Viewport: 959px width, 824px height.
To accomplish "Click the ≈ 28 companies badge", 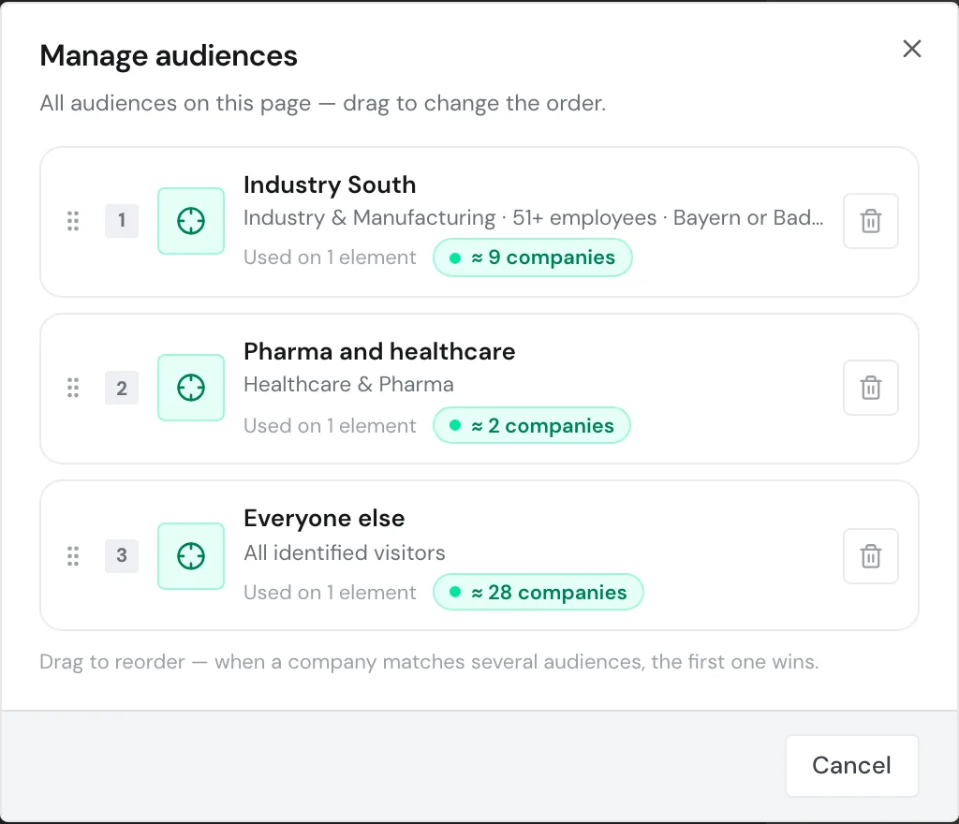I will (x=539, y=592).
